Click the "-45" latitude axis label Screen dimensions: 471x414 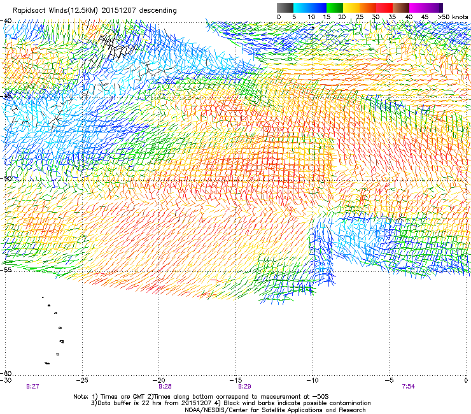click(x=6, y=97)
